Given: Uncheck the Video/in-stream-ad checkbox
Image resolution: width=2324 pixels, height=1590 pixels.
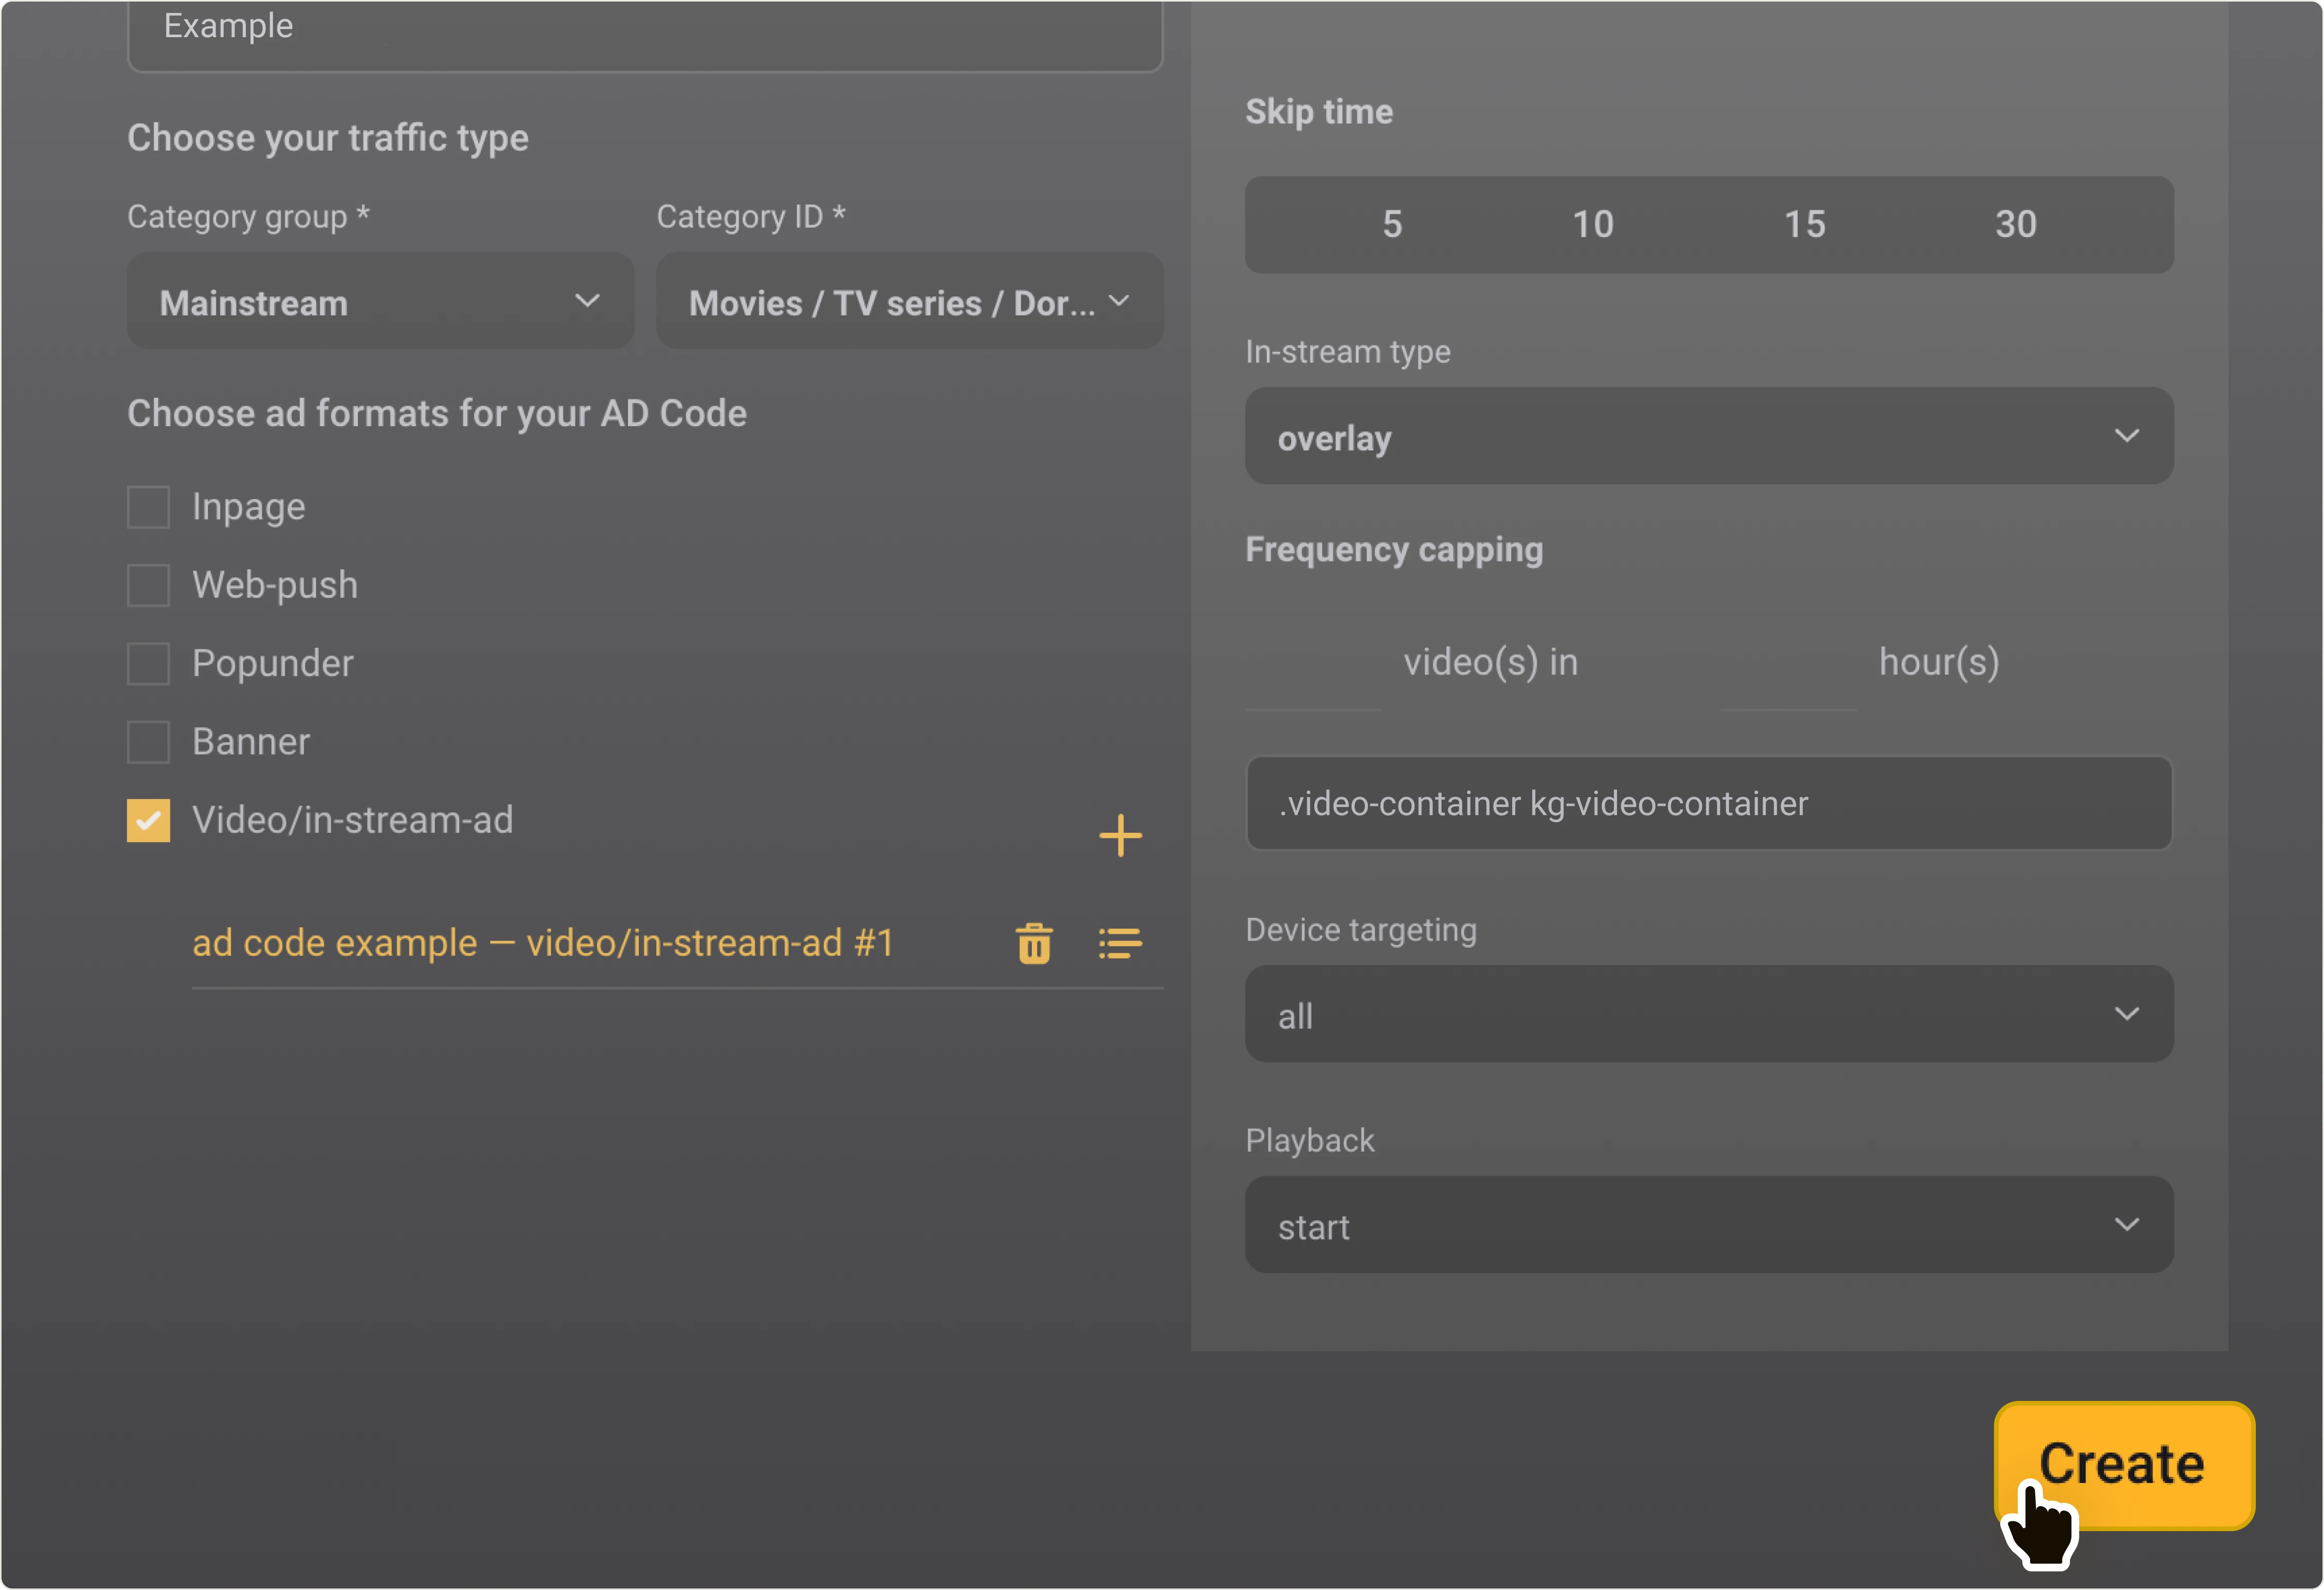Looking at the screenshot, I should [148, 820].
